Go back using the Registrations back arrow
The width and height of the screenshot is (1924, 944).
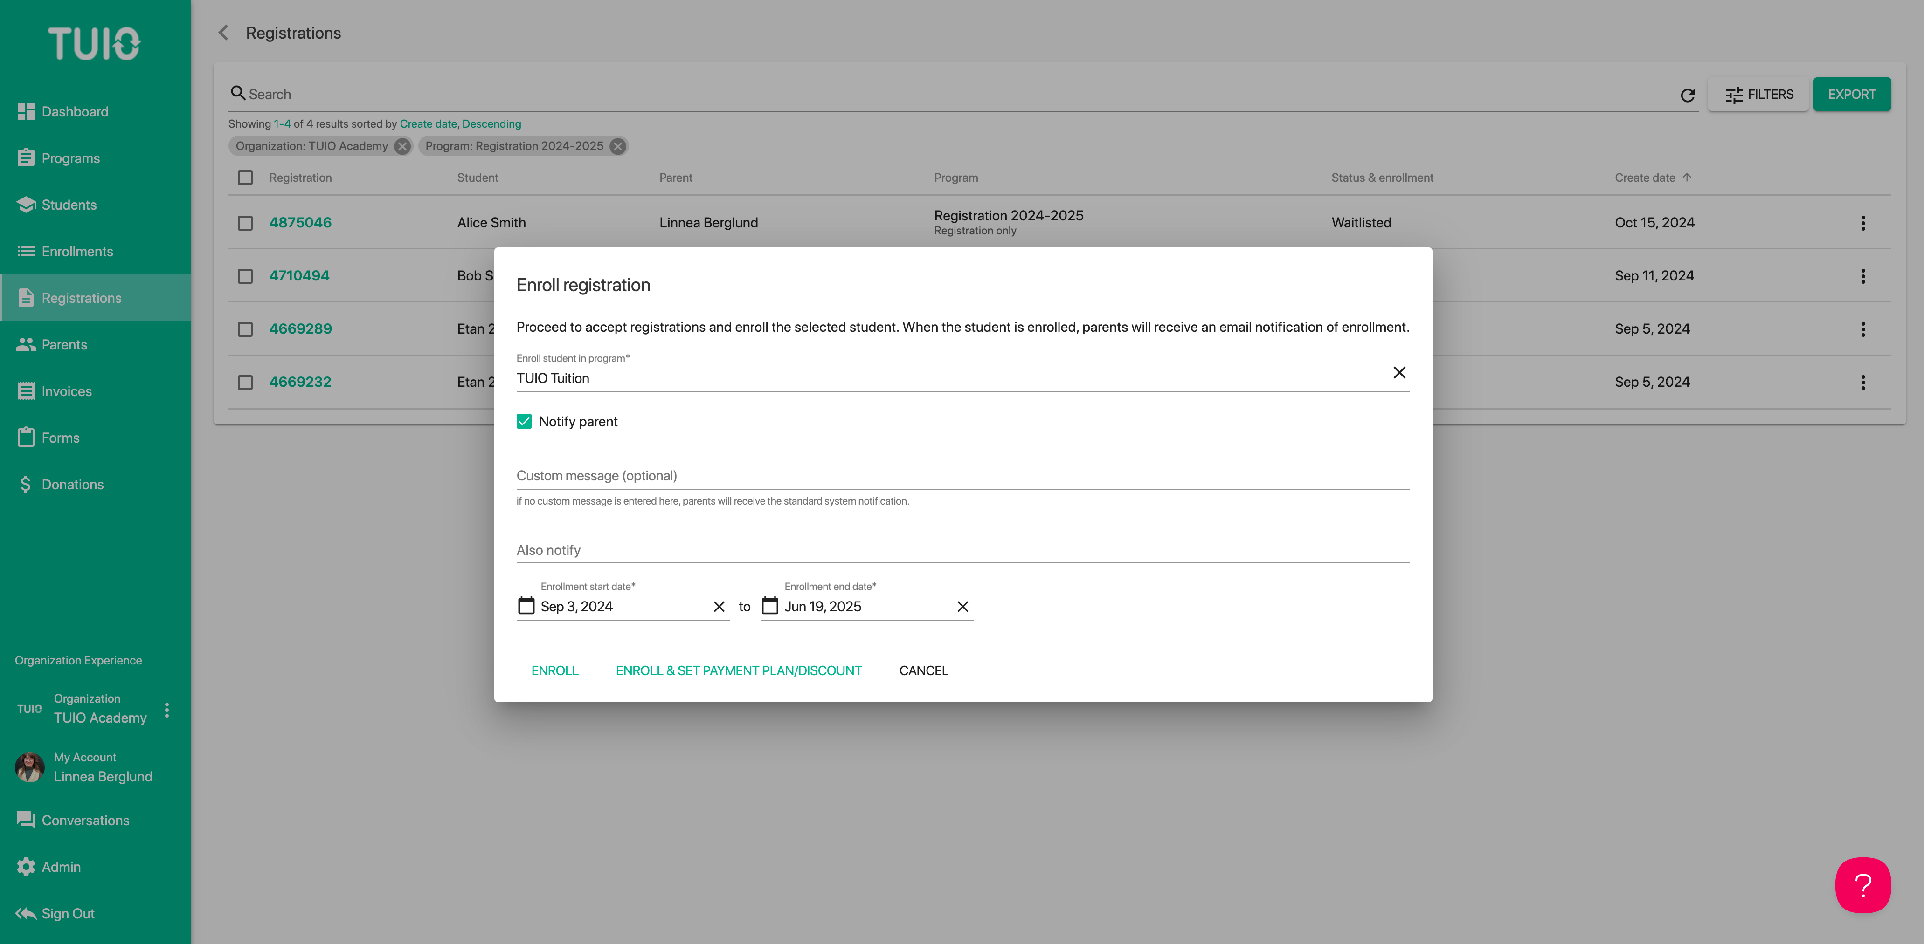pyautogui.click(x=222, y=33)
